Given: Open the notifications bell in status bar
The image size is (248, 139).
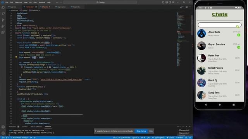Looking at the screenshot, I should click(x=190, y=137).
